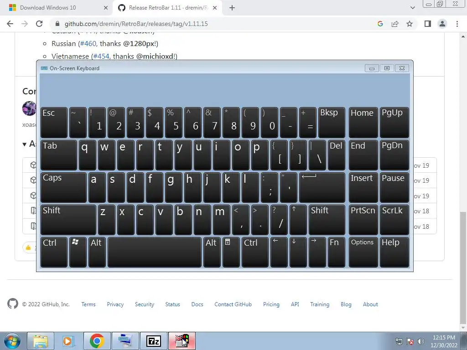Screen dimensions: 467x350
Task: Open Windows Explorer from the taskbar
Action: (41, 341)
